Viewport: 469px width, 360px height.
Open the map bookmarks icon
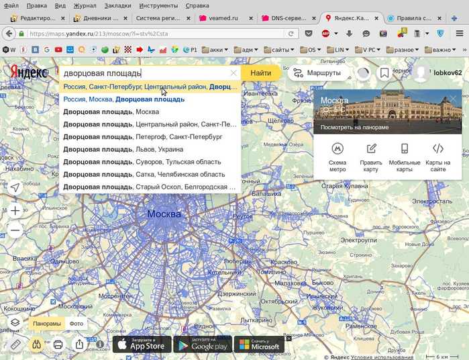[x=384, y=73]
